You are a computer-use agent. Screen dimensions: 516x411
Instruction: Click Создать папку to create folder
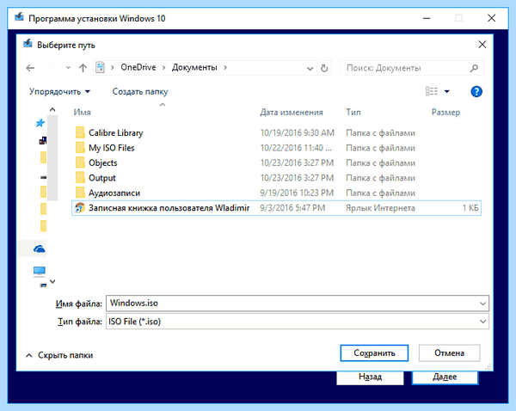tap(140, 91)
